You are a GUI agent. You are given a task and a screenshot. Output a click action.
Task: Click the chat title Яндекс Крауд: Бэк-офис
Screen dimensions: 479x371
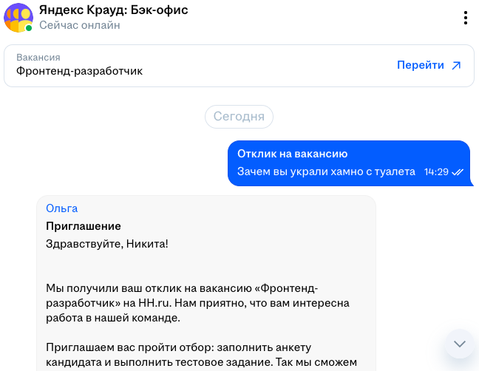(113, 10)
